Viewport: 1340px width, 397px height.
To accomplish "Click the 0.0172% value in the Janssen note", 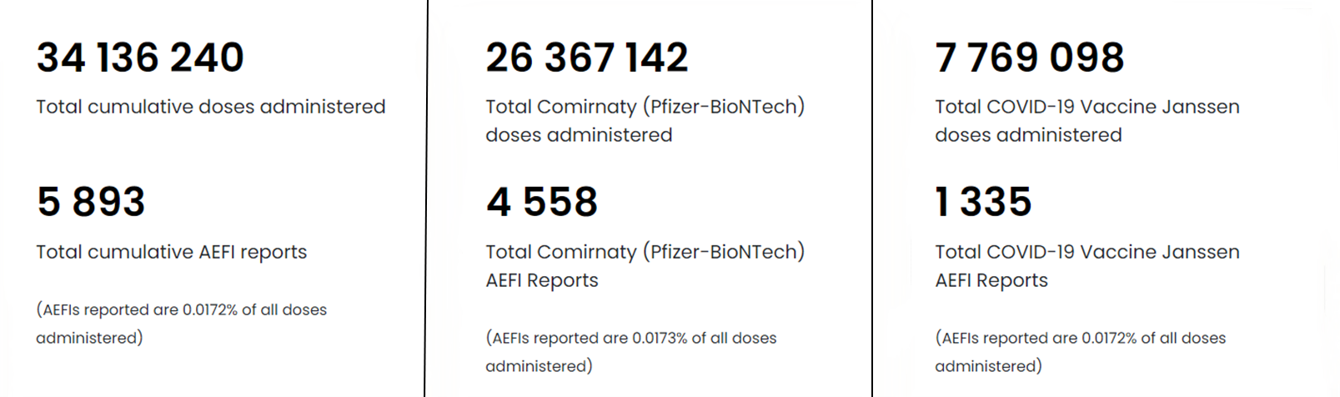I will pos(1109,338).
